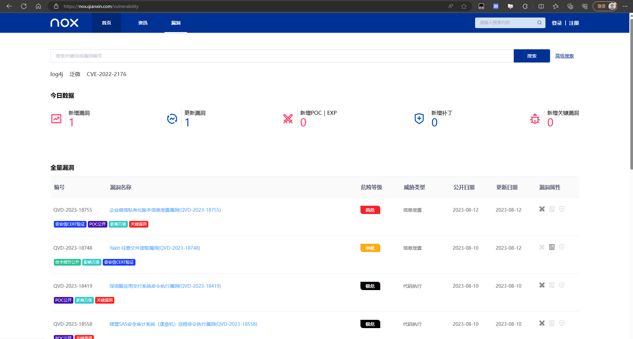The width and height of the screenshot is (633, 339).
Task: Click the 注册 link in header
Action: (574, 23)
